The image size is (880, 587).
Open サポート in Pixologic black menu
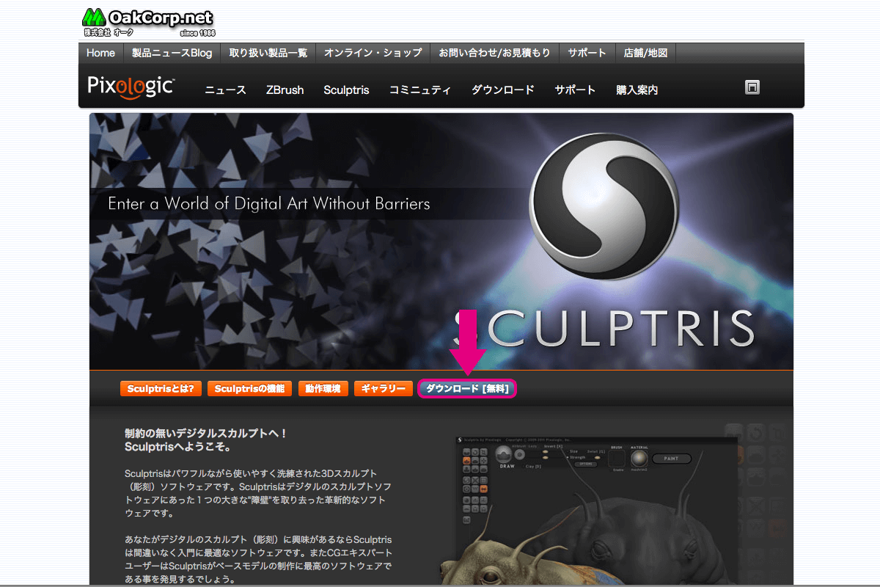(x=575, y=90)
